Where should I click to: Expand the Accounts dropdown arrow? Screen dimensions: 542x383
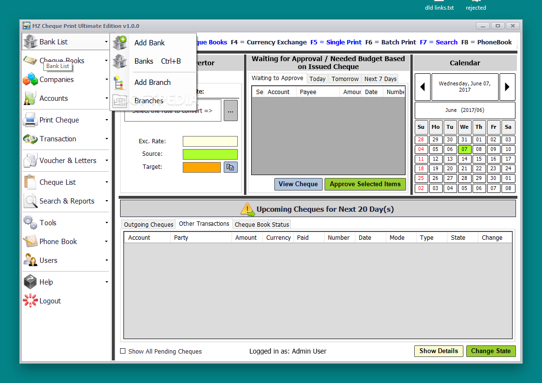click(107, 98)
